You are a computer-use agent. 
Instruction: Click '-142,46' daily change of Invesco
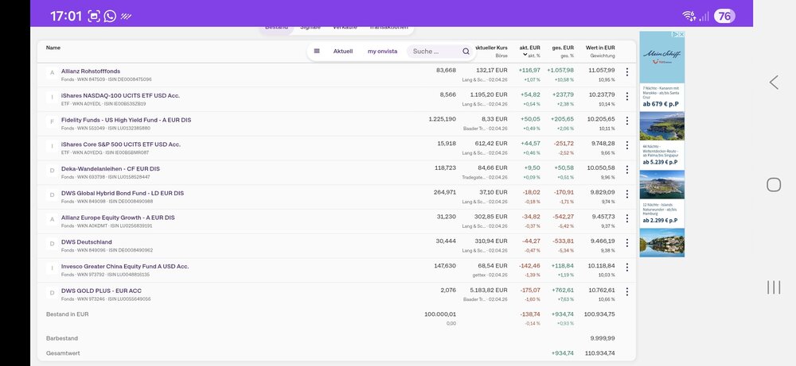[529, 266]
